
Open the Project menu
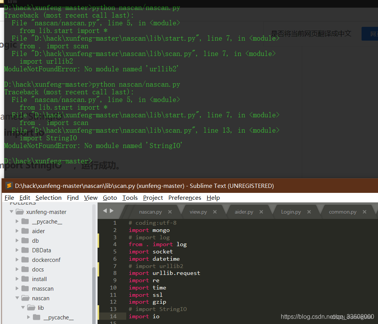(x=153, y=197)
